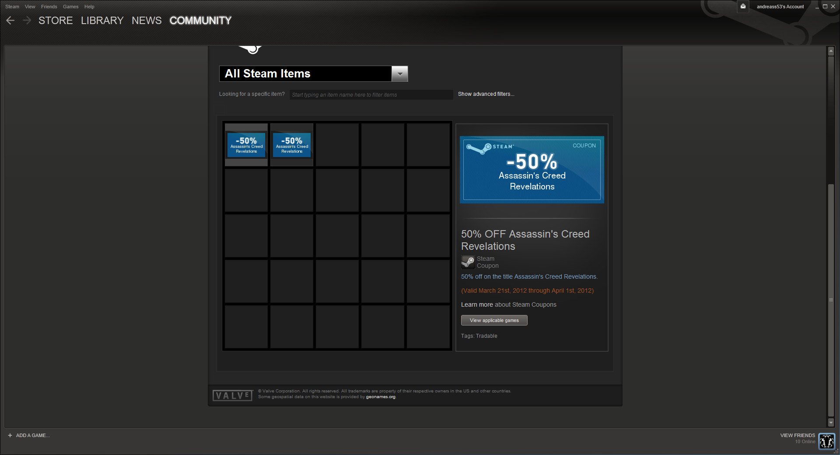Open the Steam menu

point(12,7)
